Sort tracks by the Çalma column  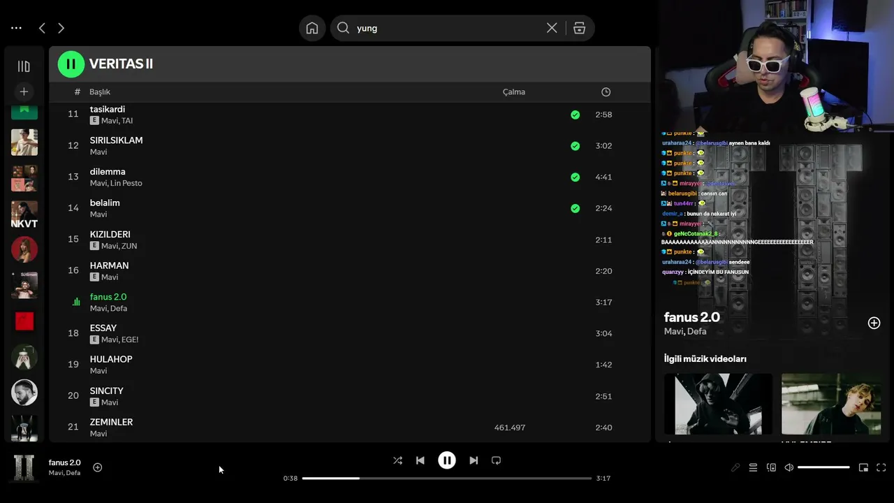tap(514, 92)
